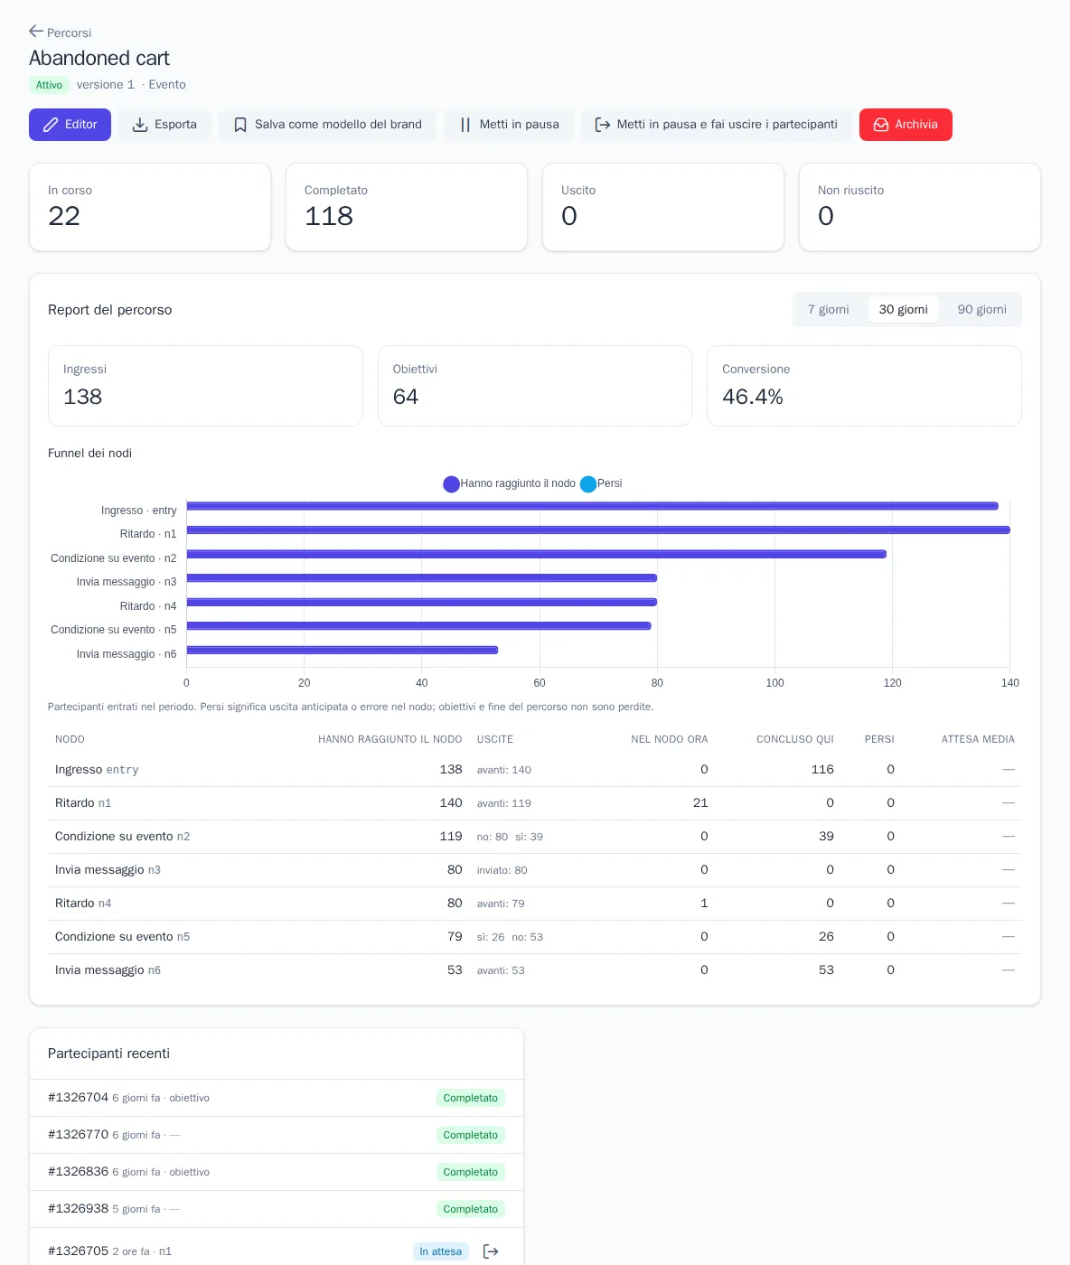The image size is (1070, 1265).
Task: Select the 'In corso' card value 22
Action: coord(64,216)
